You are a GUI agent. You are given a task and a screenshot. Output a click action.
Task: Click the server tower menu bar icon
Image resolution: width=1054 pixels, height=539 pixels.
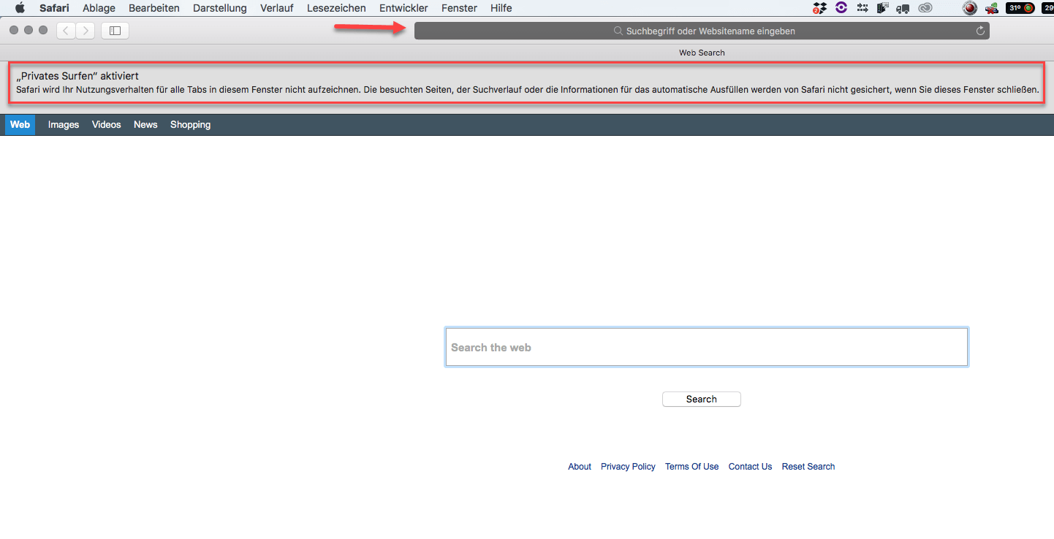883,8
